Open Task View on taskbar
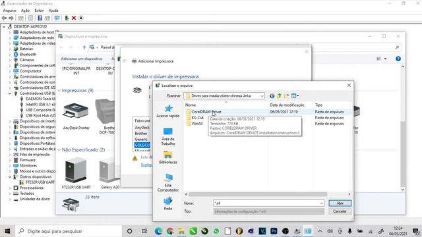 144,231
